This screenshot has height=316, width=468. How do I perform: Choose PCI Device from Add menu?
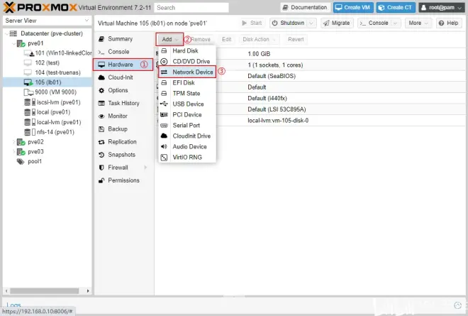click(187, 115)
